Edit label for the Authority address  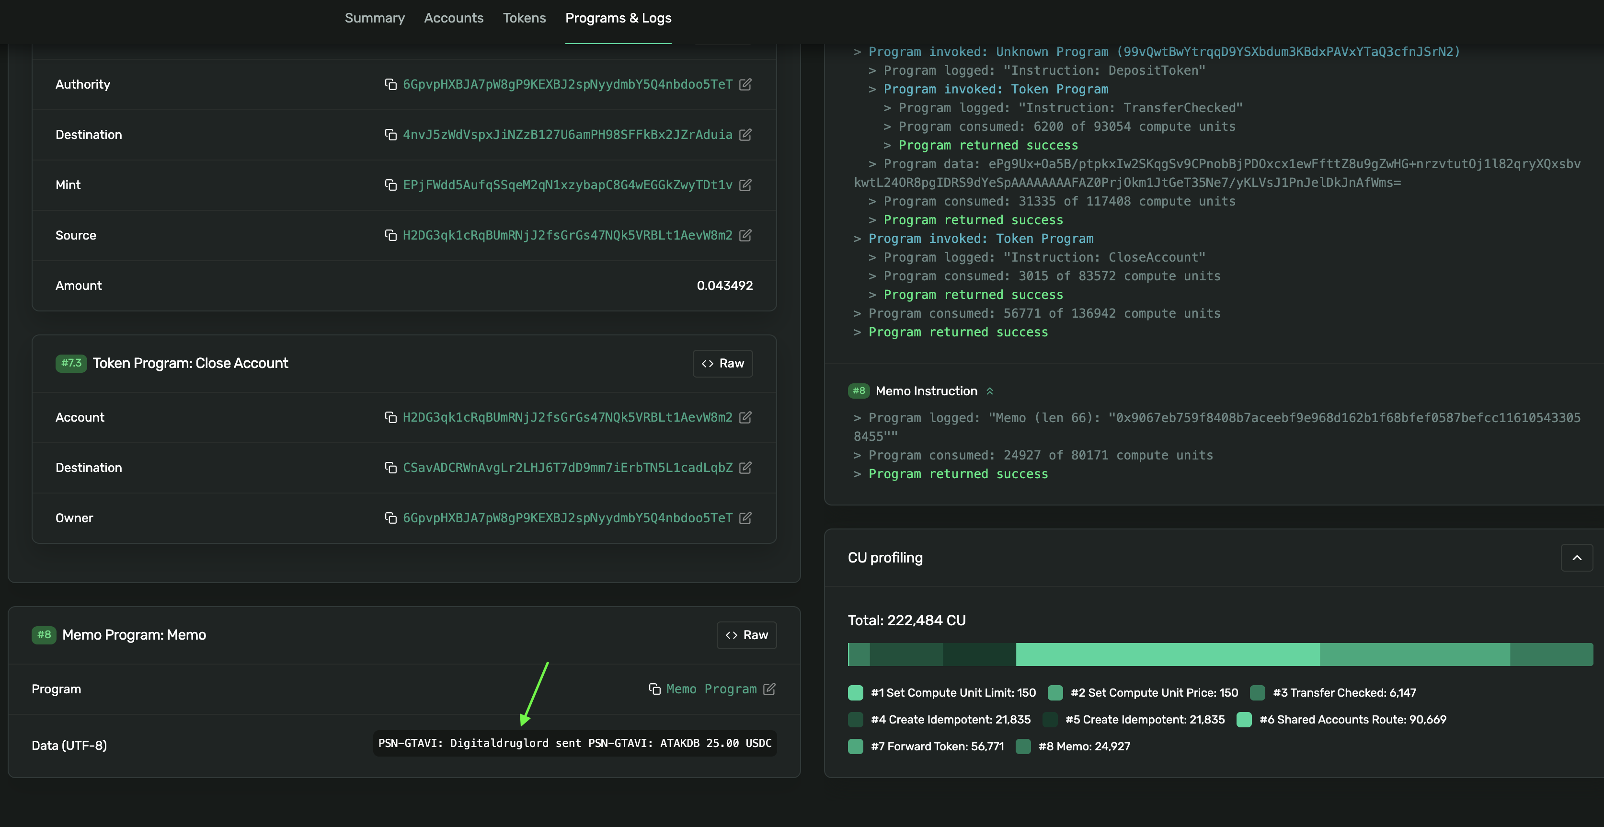(745, 84)
